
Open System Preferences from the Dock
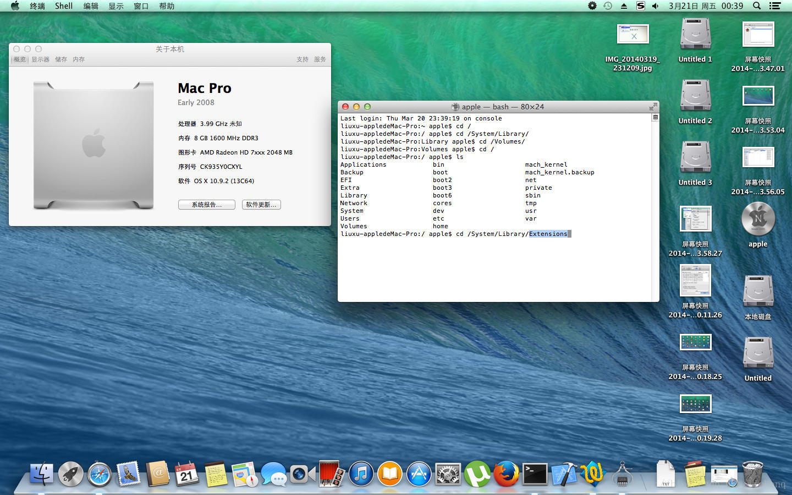(x=448, y=474)
